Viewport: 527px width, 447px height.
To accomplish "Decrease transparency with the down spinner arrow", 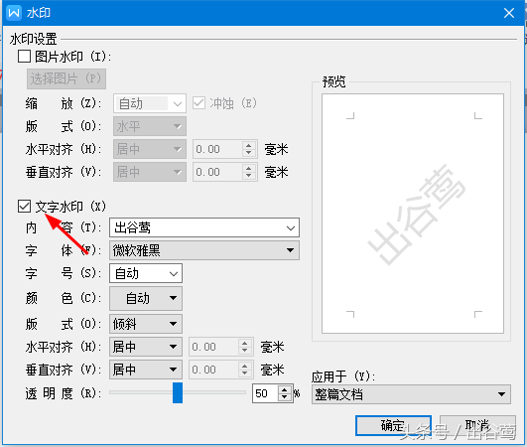I will click(x=285, y=397).
